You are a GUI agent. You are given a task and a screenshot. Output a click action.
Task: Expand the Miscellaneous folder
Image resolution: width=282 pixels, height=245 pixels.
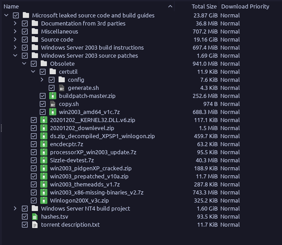15,31
